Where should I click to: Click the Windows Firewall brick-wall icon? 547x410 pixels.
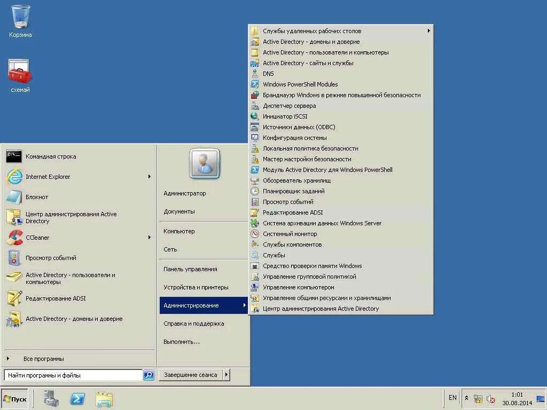pyautogui.click(x=255, y=95)
